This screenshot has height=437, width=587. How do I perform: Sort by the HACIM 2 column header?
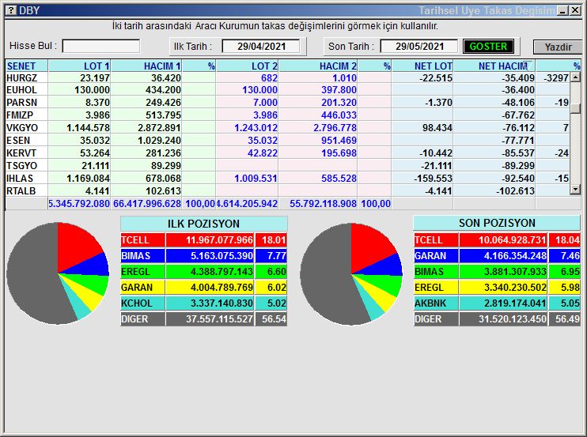(x=318, y=66)
